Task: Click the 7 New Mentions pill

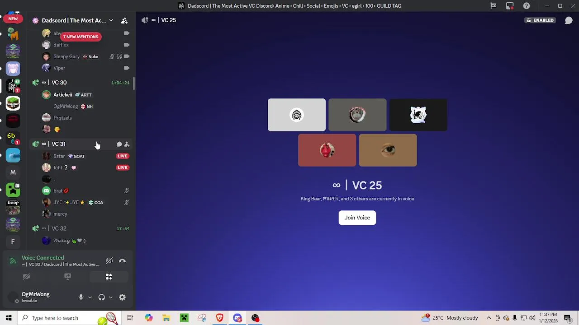Action: [x=81, y=37]
